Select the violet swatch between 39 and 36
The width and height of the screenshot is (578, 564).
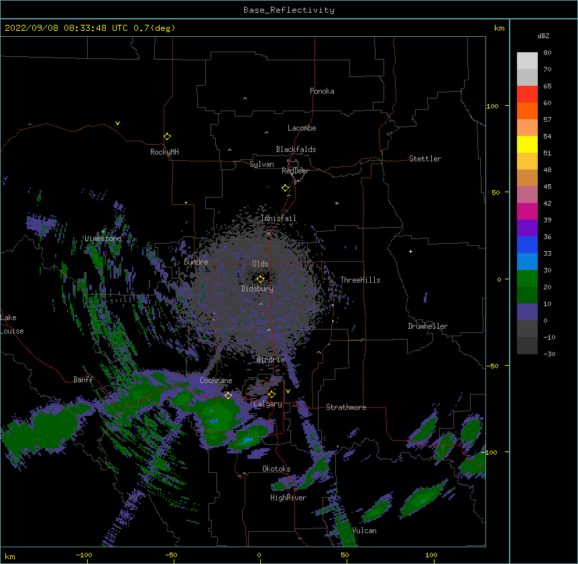point(527,228)
